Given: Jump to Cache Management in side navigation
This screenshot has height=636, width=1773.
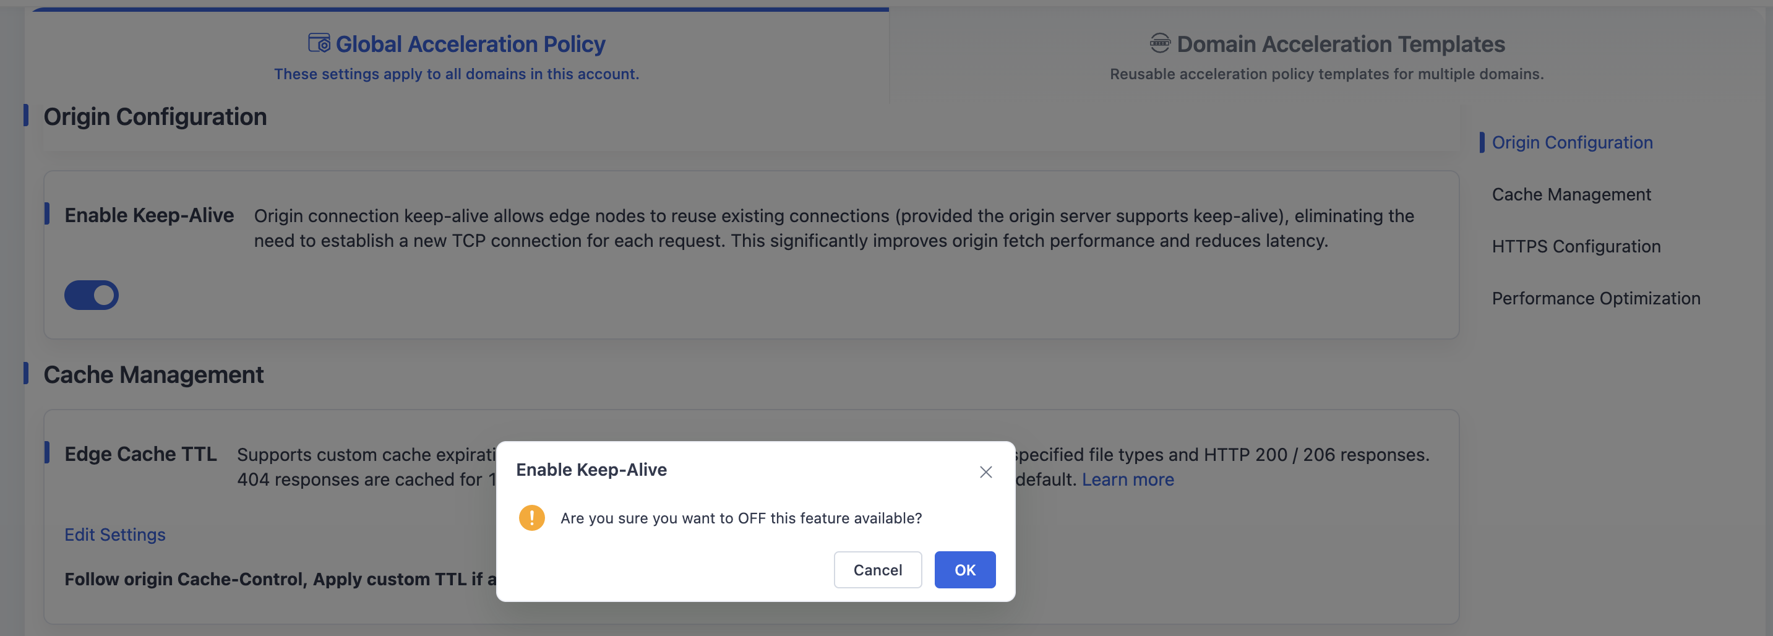Looking at the screenshot, I should [x=1571, y=194].
